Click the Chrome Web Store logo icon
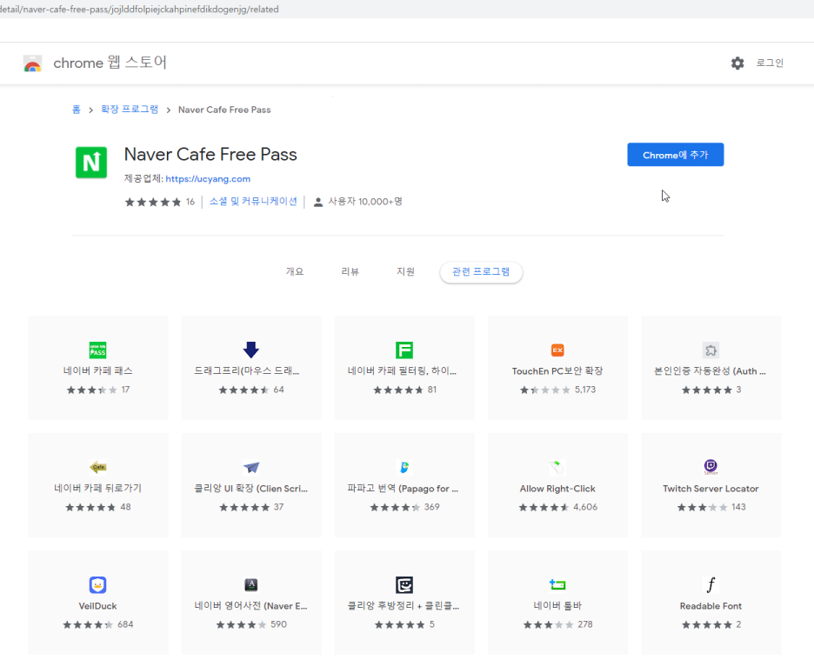The width and height of the screenshot is (814, 660). 32,63
